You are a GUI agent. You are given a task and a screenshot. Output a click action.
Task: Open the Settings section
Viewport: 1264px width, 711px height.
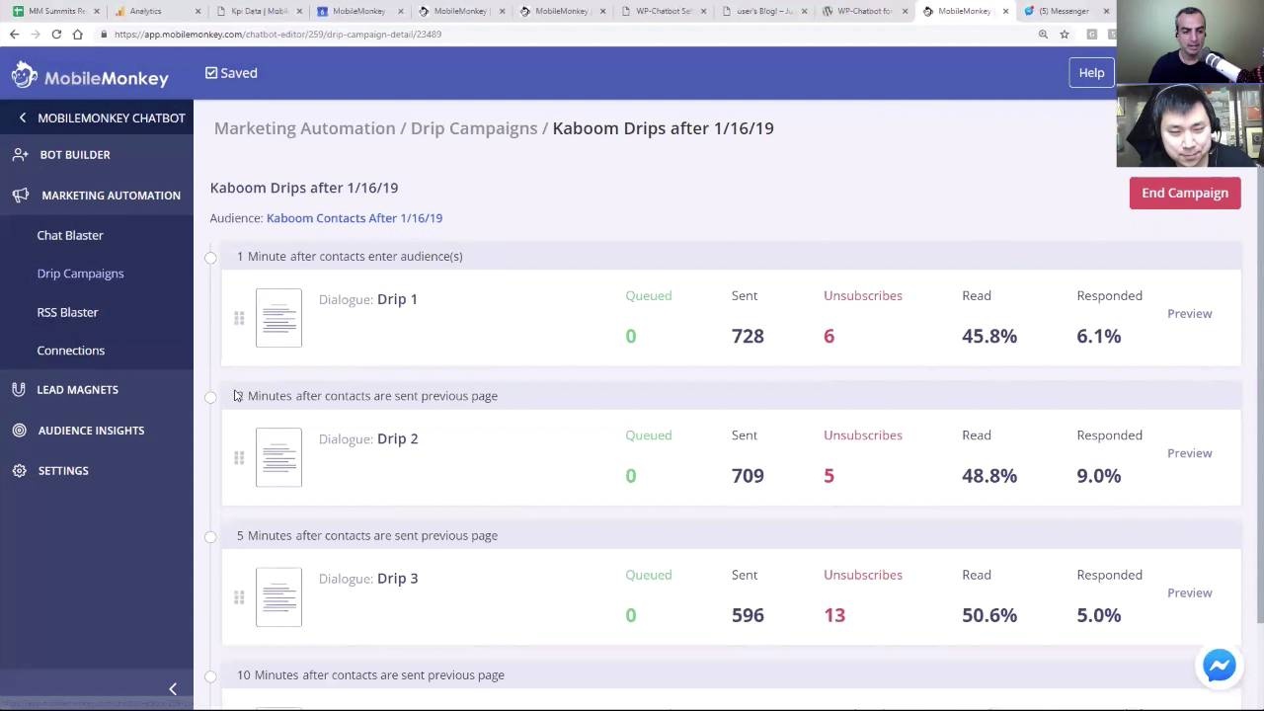(63, 471)
